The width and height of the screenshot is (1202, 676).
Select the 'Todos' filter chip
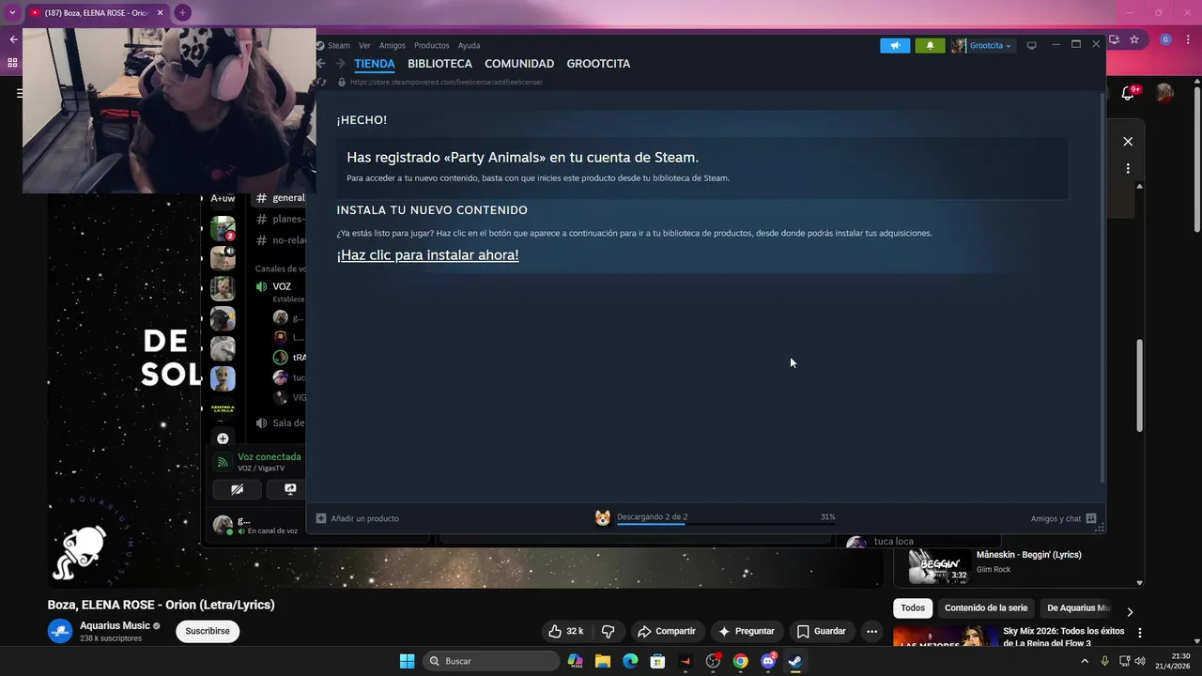coord(913,607)
